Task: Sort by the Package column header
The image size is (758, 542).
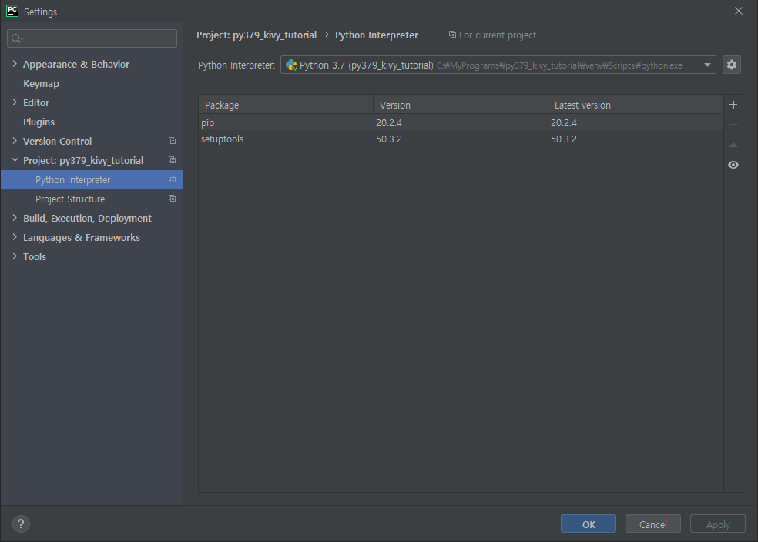Action: (286, 105)
